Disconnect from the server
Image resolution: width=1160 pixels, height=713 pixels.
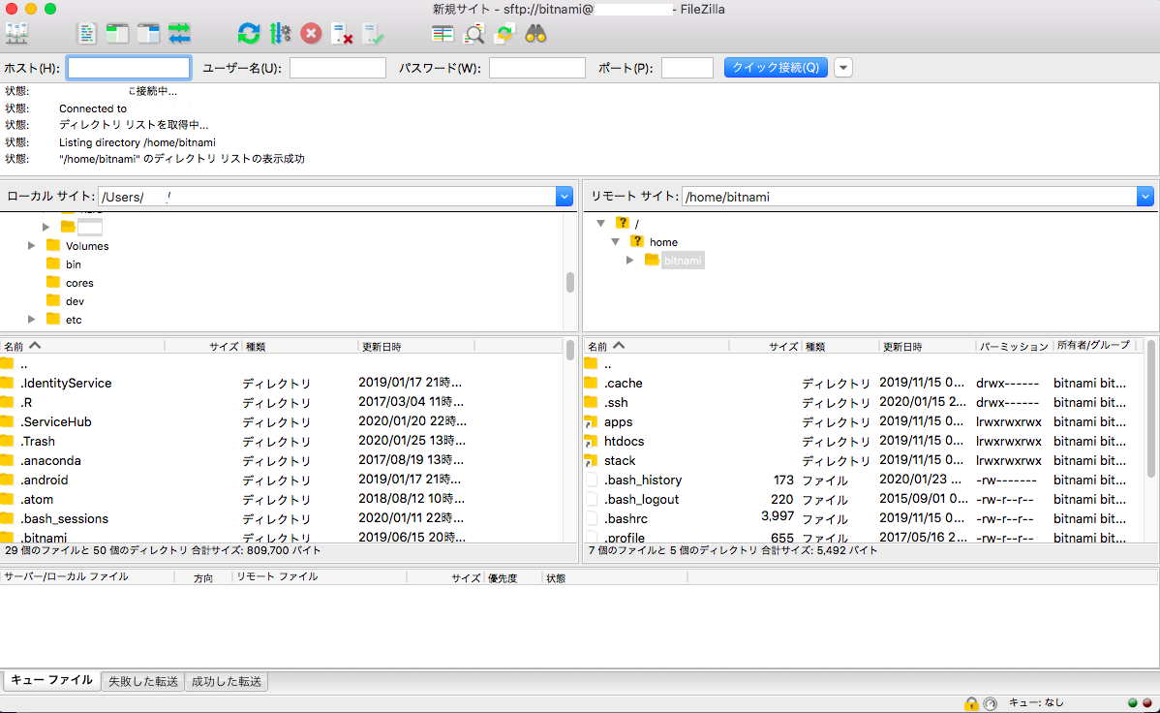(x=341, y=33)
